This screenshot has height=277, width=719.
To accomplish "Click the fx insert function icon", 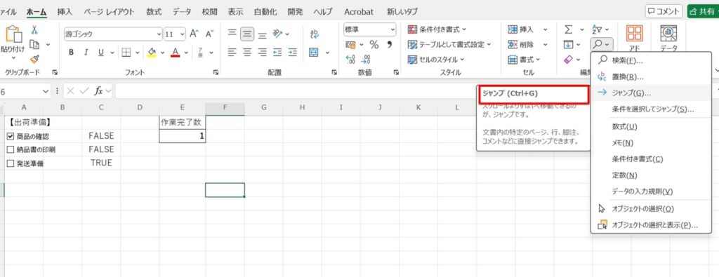I will pos(98,91).
